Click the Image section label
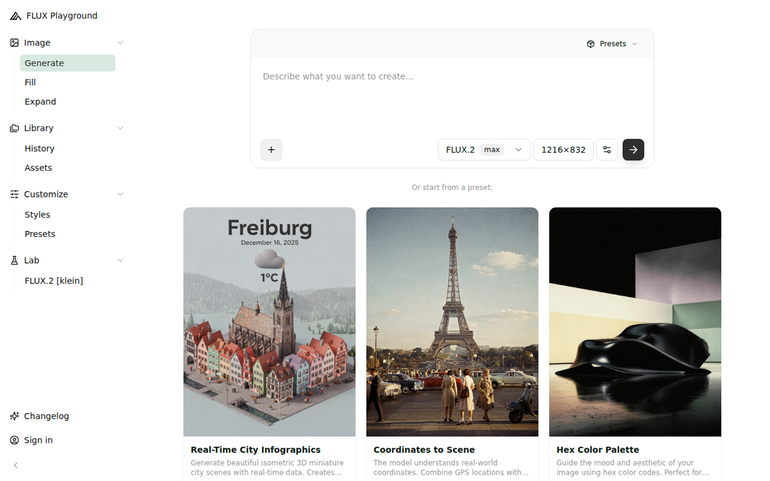Screen dimensions: 770x481 [37, 42]
